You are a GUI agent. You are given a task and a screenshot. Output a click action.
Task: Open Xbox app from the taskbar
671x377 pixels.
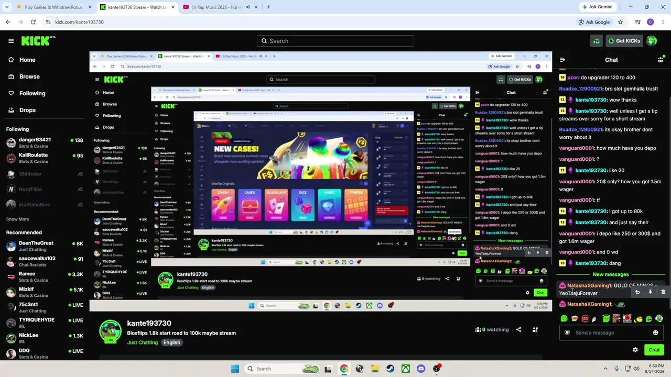(406, 369)
